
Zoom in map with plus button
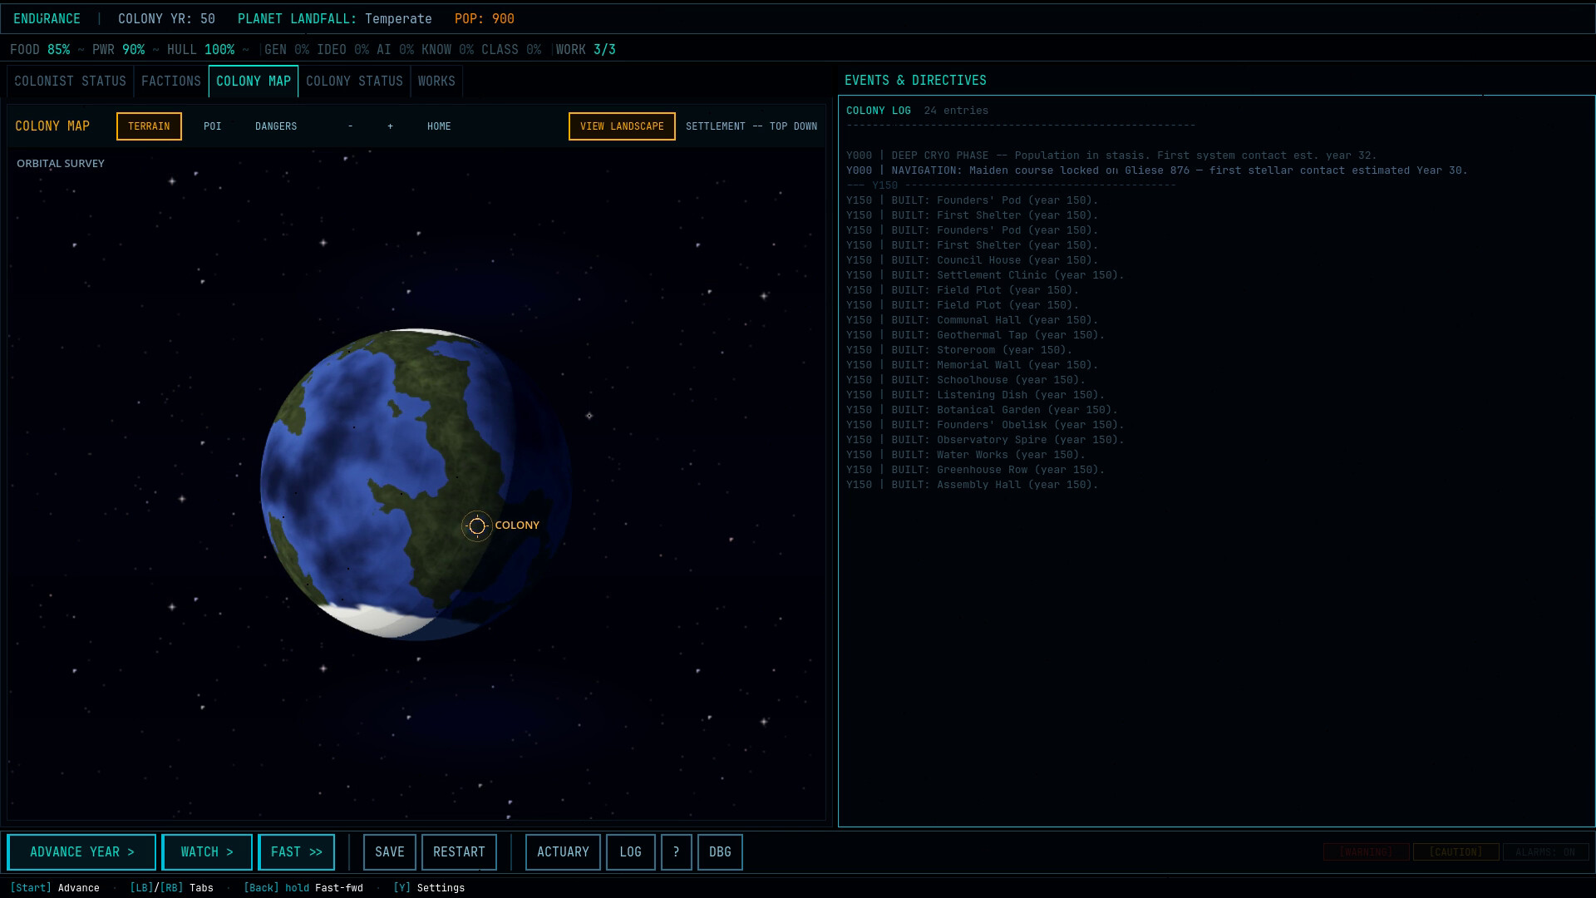pyautogui.click(x=390, y=126)
